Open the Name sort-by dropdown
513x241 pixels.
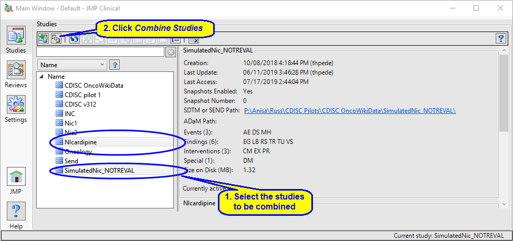72,65
